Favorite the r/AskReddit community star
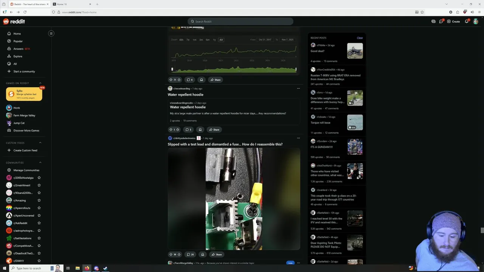The width and height of the screenshot is (484, 272). coord(39,223)
